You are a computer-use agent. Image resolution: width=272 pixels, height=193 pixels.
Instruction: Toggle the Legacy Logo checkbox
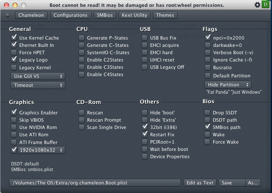pyautogui.click(x=14, y=60)
